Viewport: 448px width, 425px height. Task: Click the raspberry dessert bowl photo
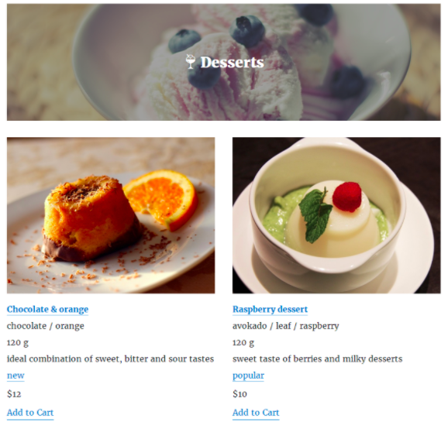point(336,215)
